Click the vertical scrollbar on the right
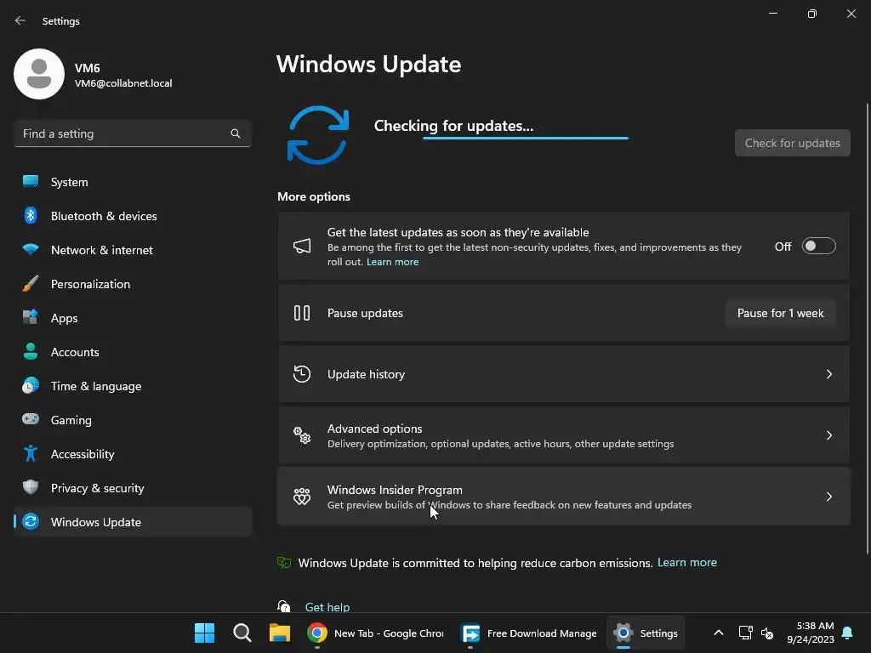Screen dimensions: 871x653 867,328
